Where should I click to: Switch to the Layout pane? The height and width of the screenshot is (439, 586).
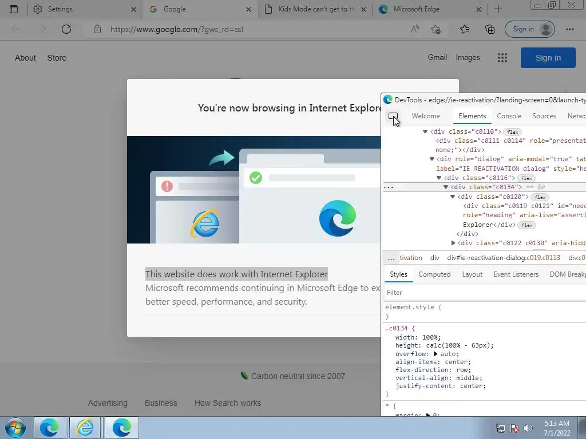click(472, 274)
